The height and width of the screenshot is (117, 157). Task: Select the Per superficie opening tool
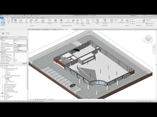click(x=122, y=21)
